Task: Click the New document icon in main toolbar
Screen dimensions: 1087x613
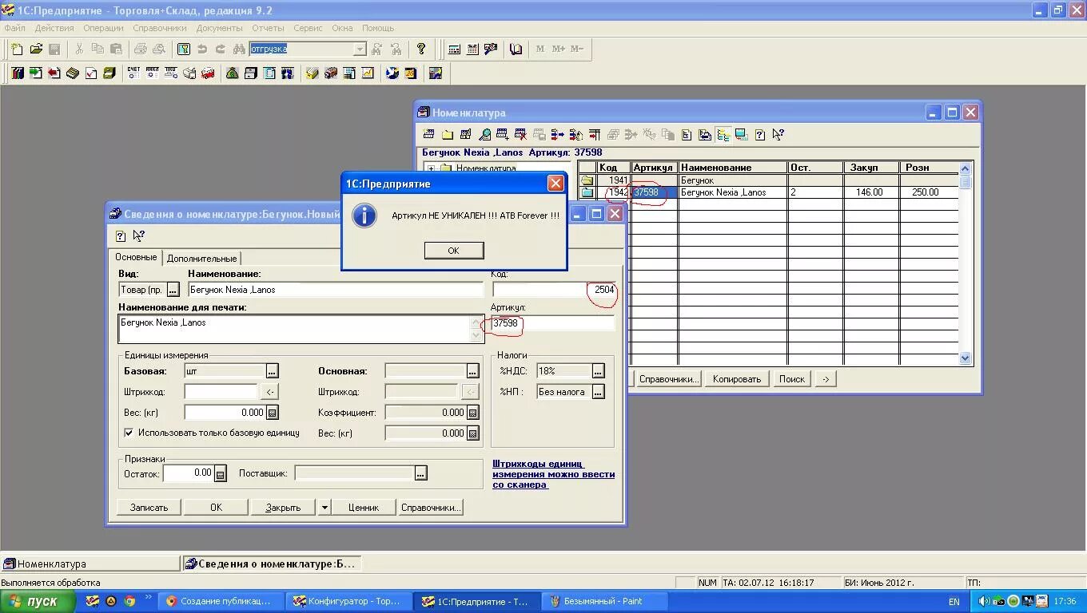Action: (x=17, y=49)
